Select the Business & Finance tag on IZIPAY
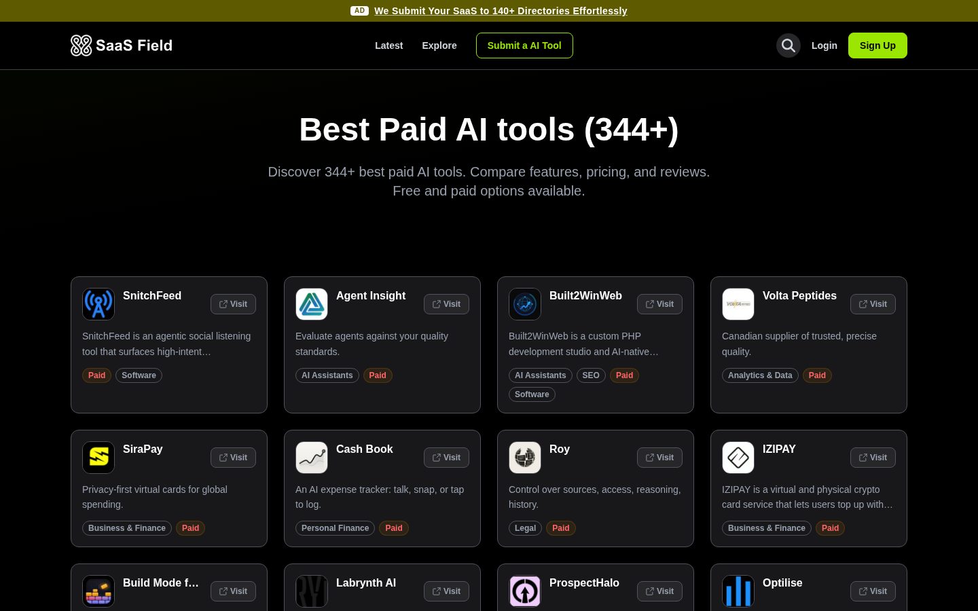 tap(767, 528)
